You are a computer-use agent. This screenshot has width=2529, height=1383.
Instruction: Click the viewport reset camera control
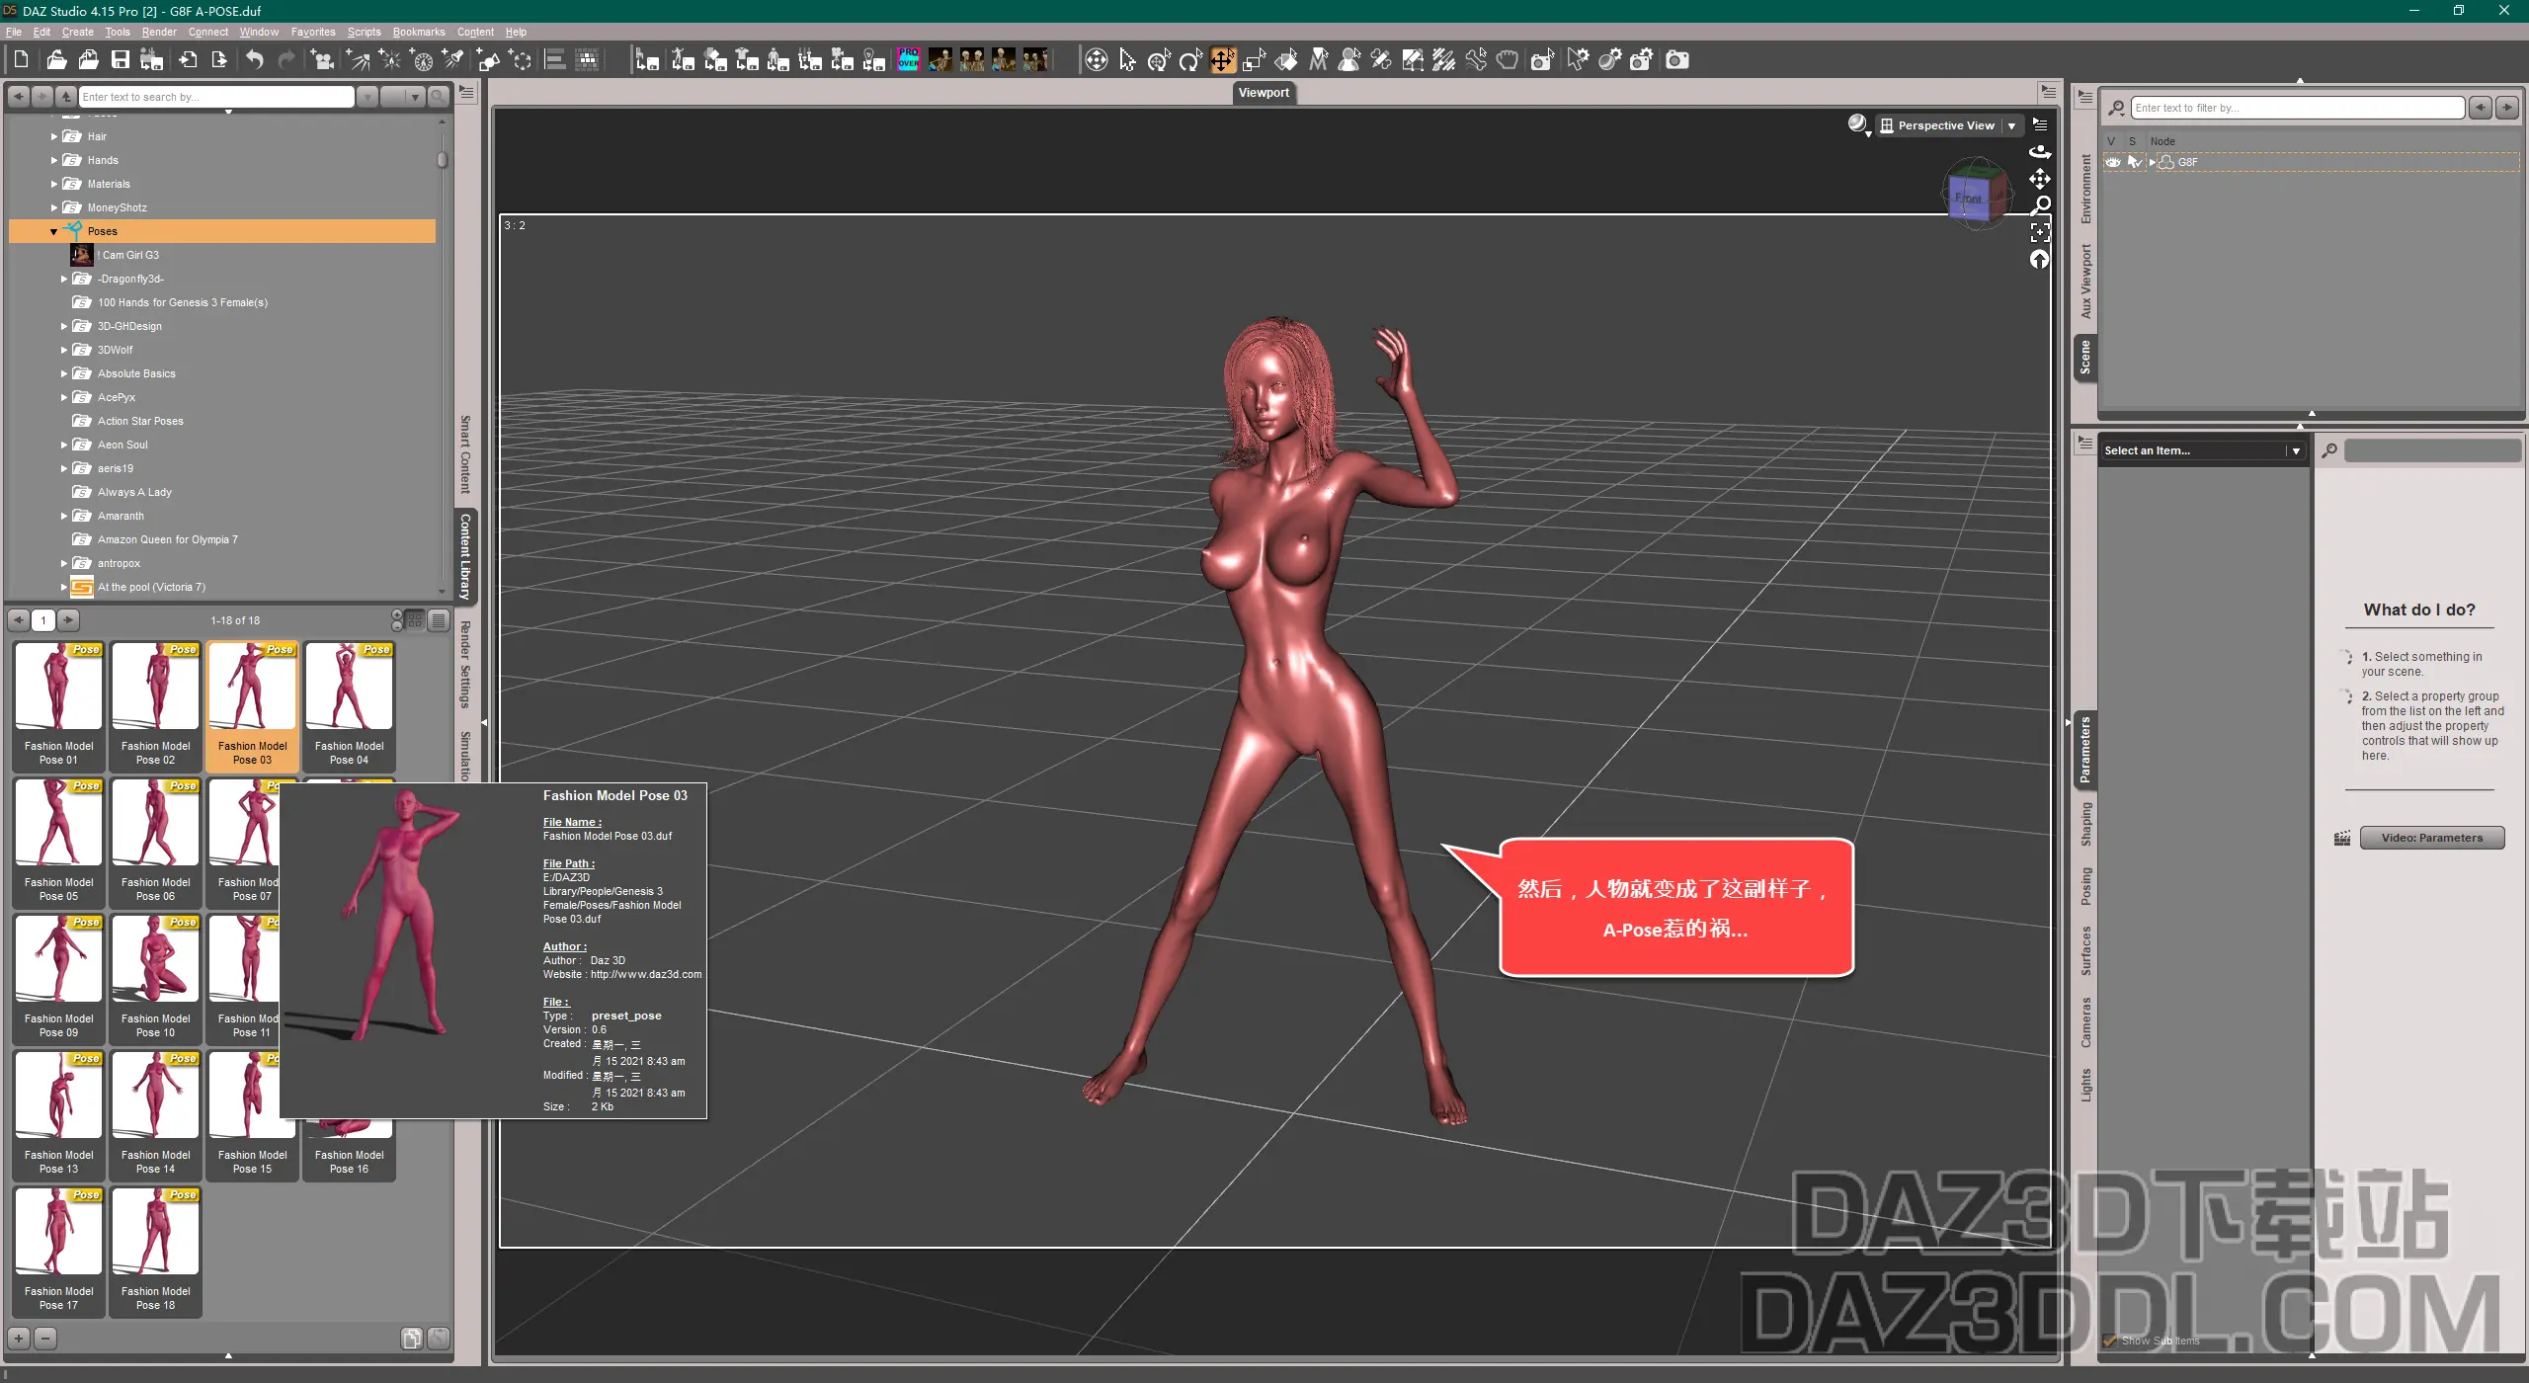click(x=2040, y=259)
